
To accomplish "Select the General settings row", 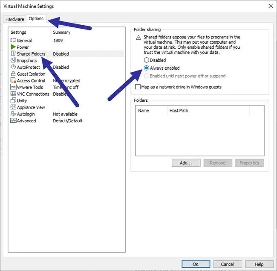I will click(x=67, y=41).
